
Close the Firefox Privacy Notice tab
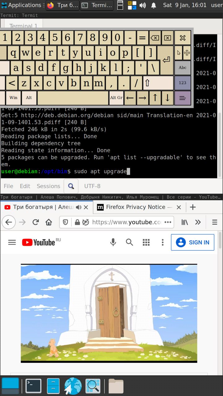pos(179,207)
